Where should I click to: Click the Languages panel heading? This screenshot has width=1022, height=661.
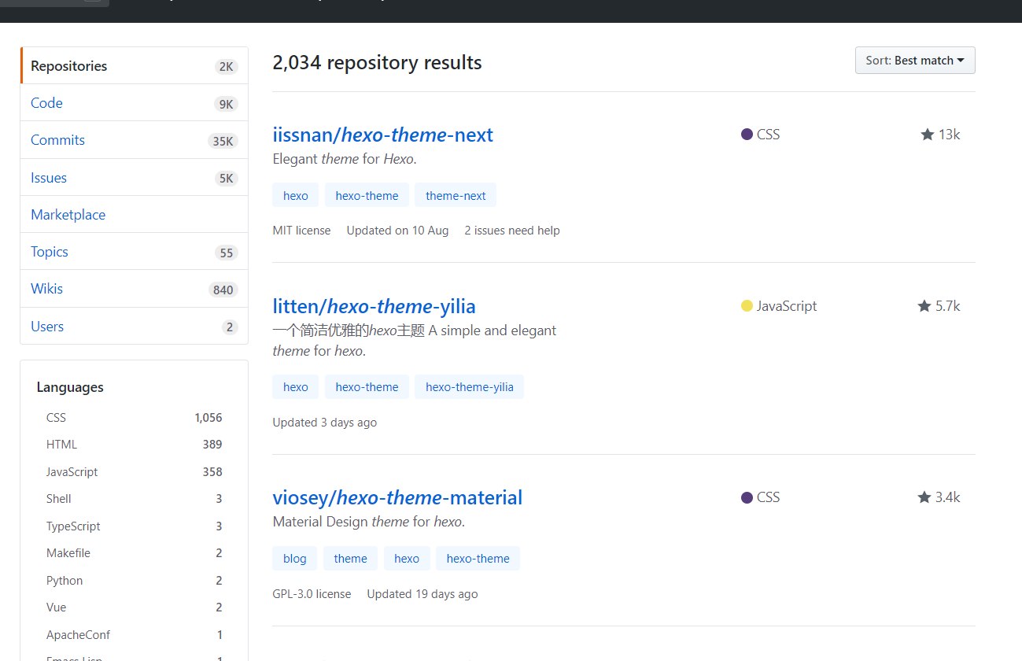pyautogui.click(x=70, y=387)
